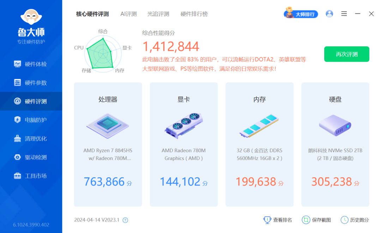Click the green 再次评测 button
Screen dimensions: 381x233
pos(346,54)
